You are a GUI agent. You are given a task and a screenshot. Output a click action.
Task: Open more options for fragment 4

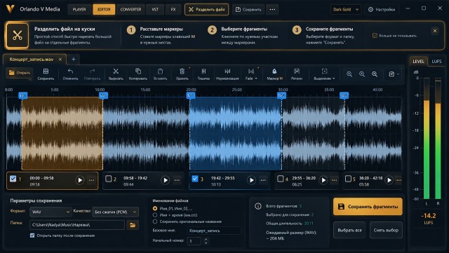coord(334,180)
